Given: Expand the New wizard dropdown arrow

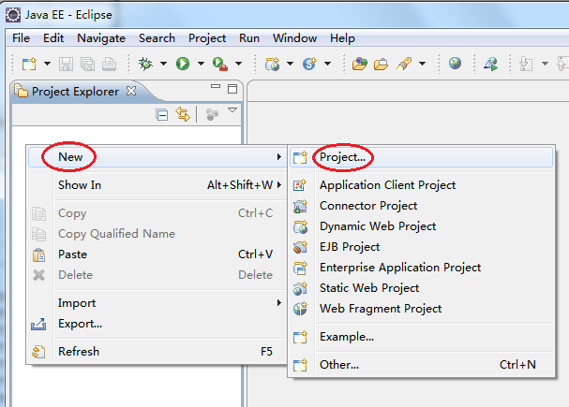Looking at the screenshot, I should [x=47, y=64].
